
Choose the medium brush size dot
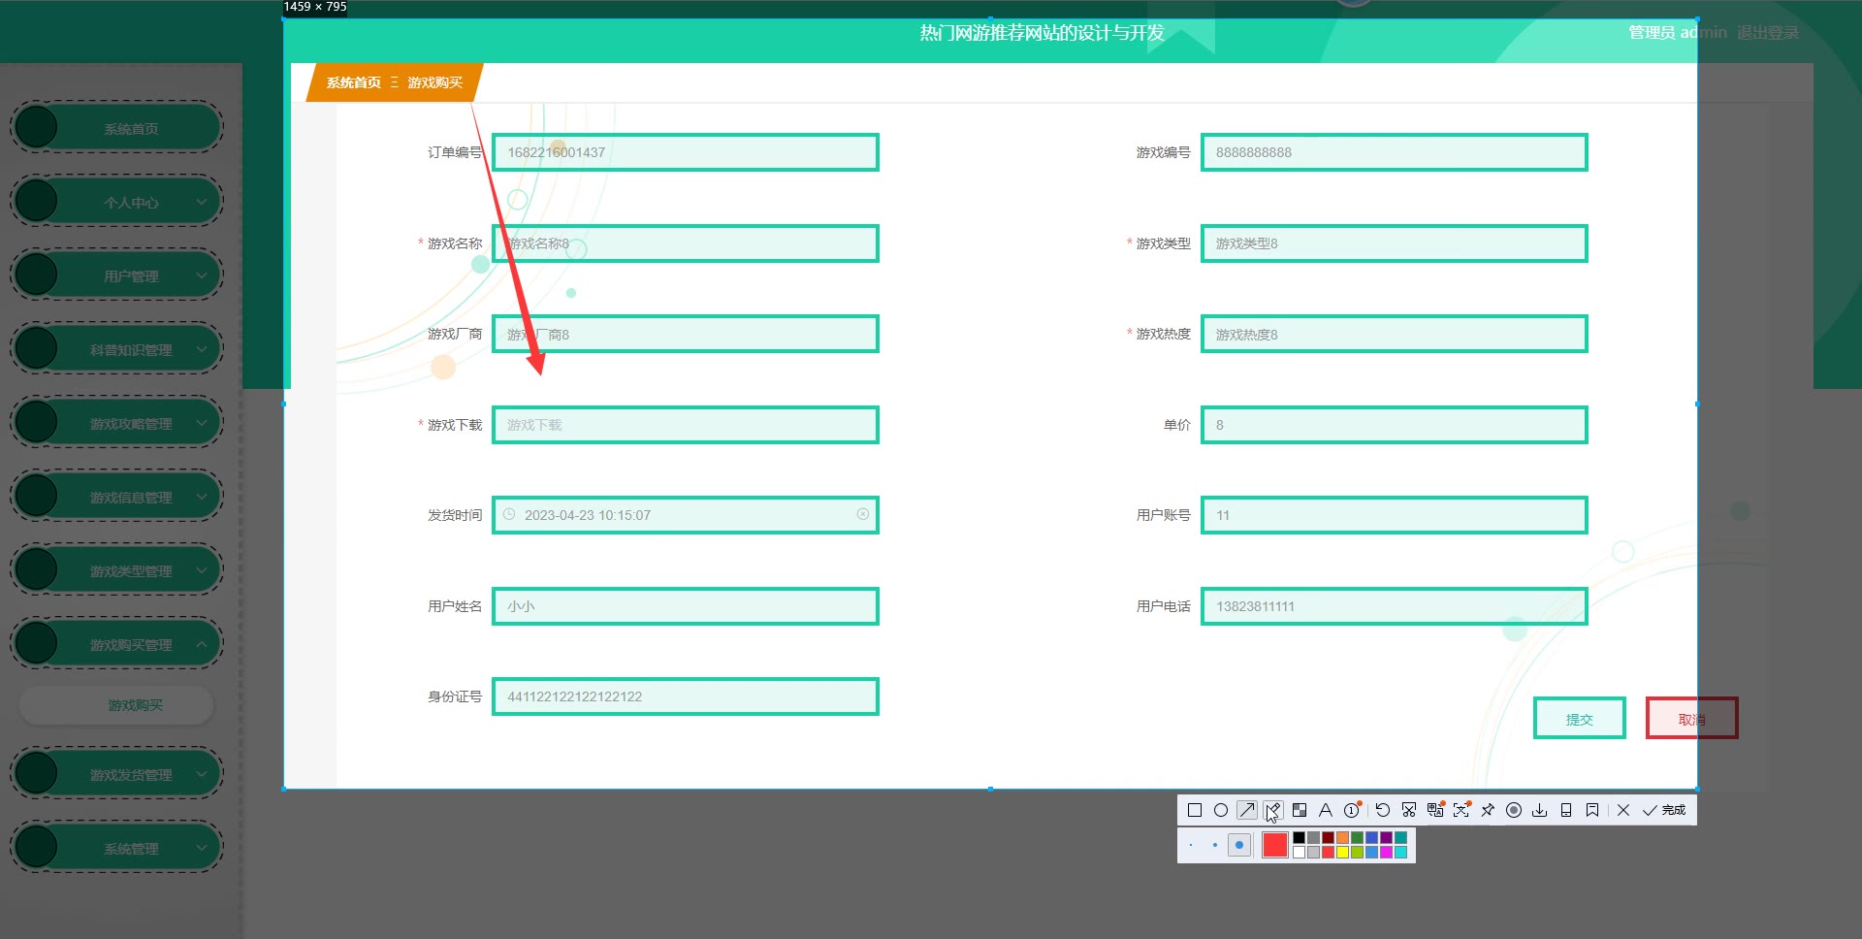[x=1215, y=845]
